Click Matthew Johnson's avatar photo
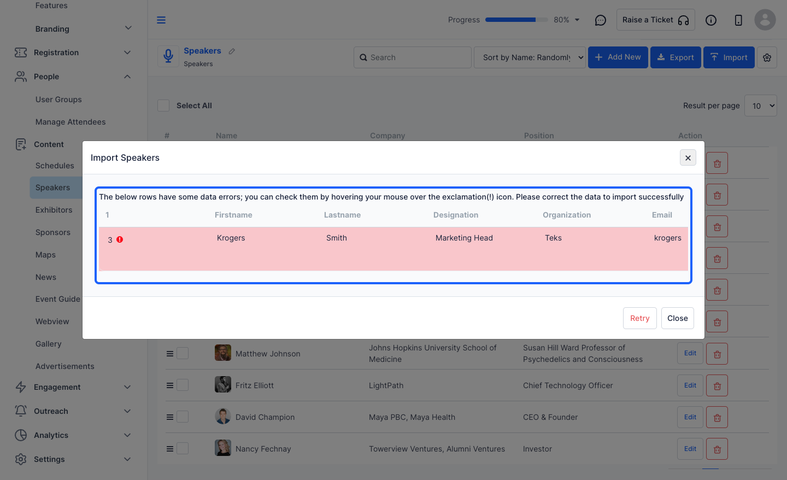The height and width of the screenshot is (480, 787). [223, 353]
